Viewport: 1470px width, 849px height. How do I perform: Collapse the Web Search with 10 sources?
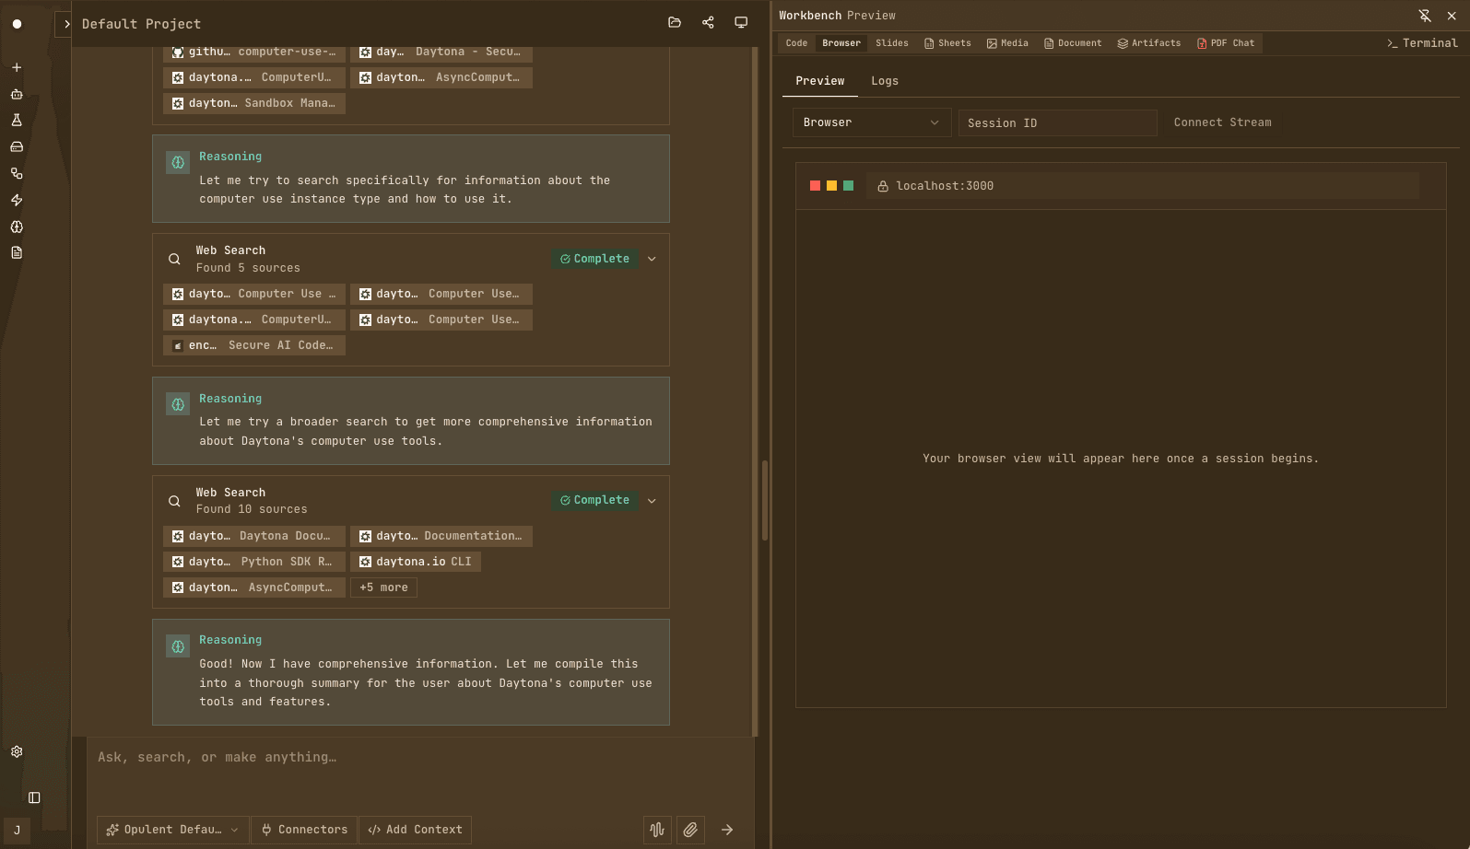(x=652, y=501)
